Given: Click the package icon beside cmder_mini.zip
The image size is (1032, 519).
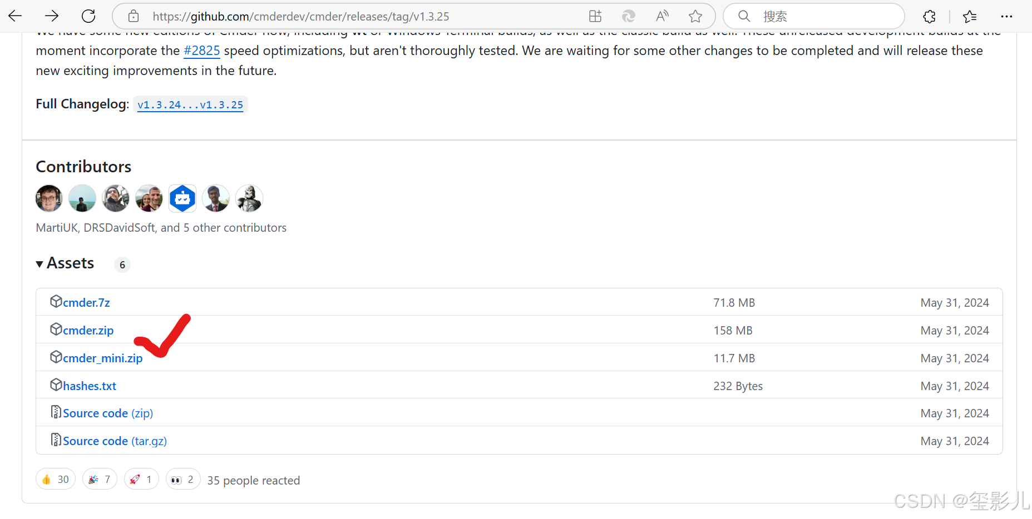Looking at the screenshot, I should tap(56, 357).
